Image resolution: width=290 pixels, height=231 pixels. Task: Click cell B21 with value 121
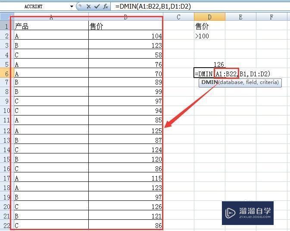coord(125,215)
